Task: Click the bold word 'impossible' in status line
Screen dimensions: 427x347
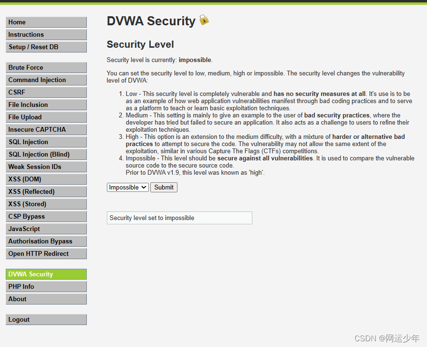Action: 195,60
